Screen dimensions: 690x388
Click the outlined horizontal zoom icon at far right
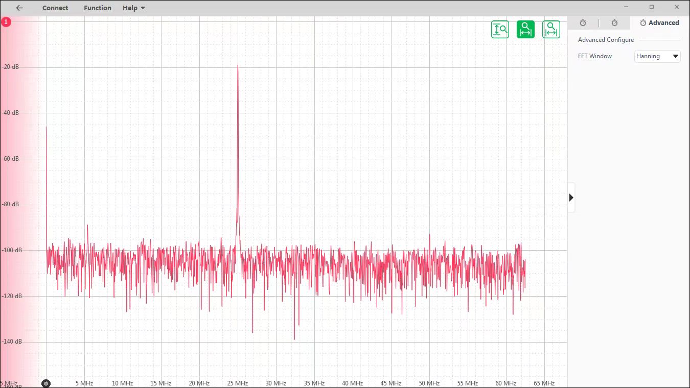pyautogui.click(x=551, y=30)
